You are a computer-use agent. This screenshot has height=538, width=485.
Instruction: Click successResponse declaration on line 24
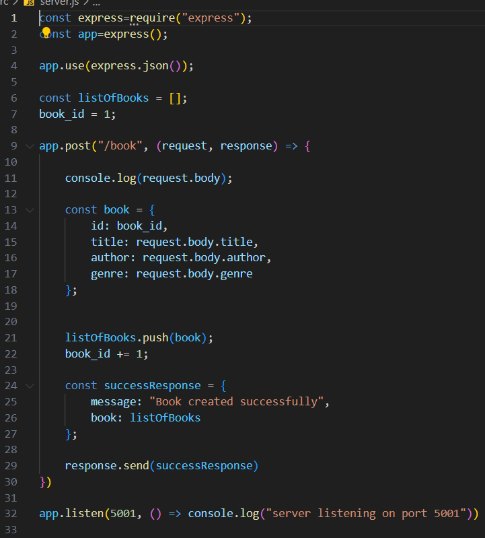click(152, 386)
